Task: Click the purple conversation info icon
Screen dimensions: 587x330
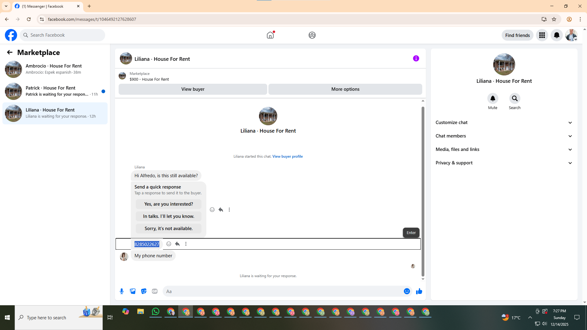Action: [x=416, y=58]
